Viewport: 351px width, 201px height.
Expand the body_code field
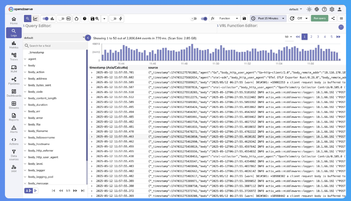(25, 92)
